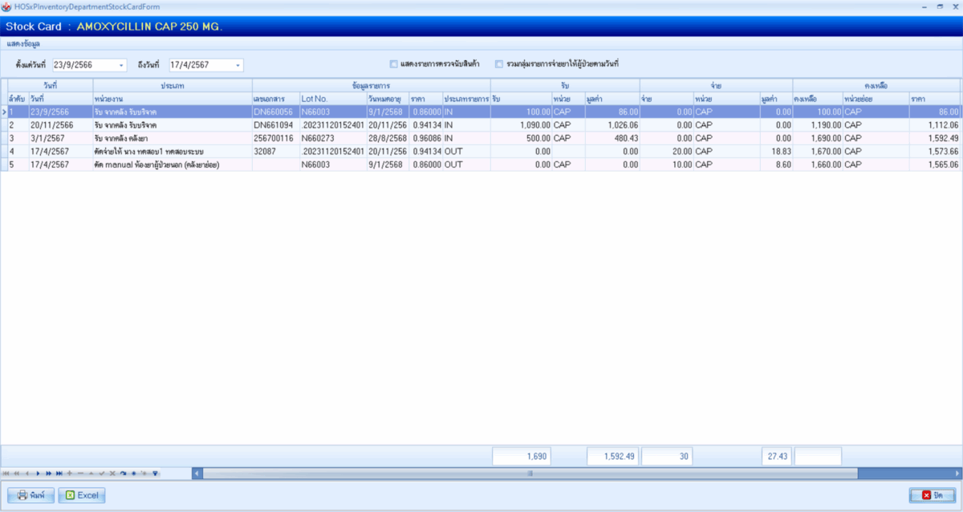Click the ประเภทรายการ column header
The width and height of the screenshot is (963, 512).
pos(466,98)
